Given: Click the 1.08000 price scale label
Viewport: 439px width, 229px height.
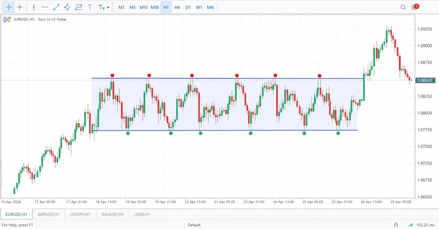Looking at the screenshot, I should 425,113.
